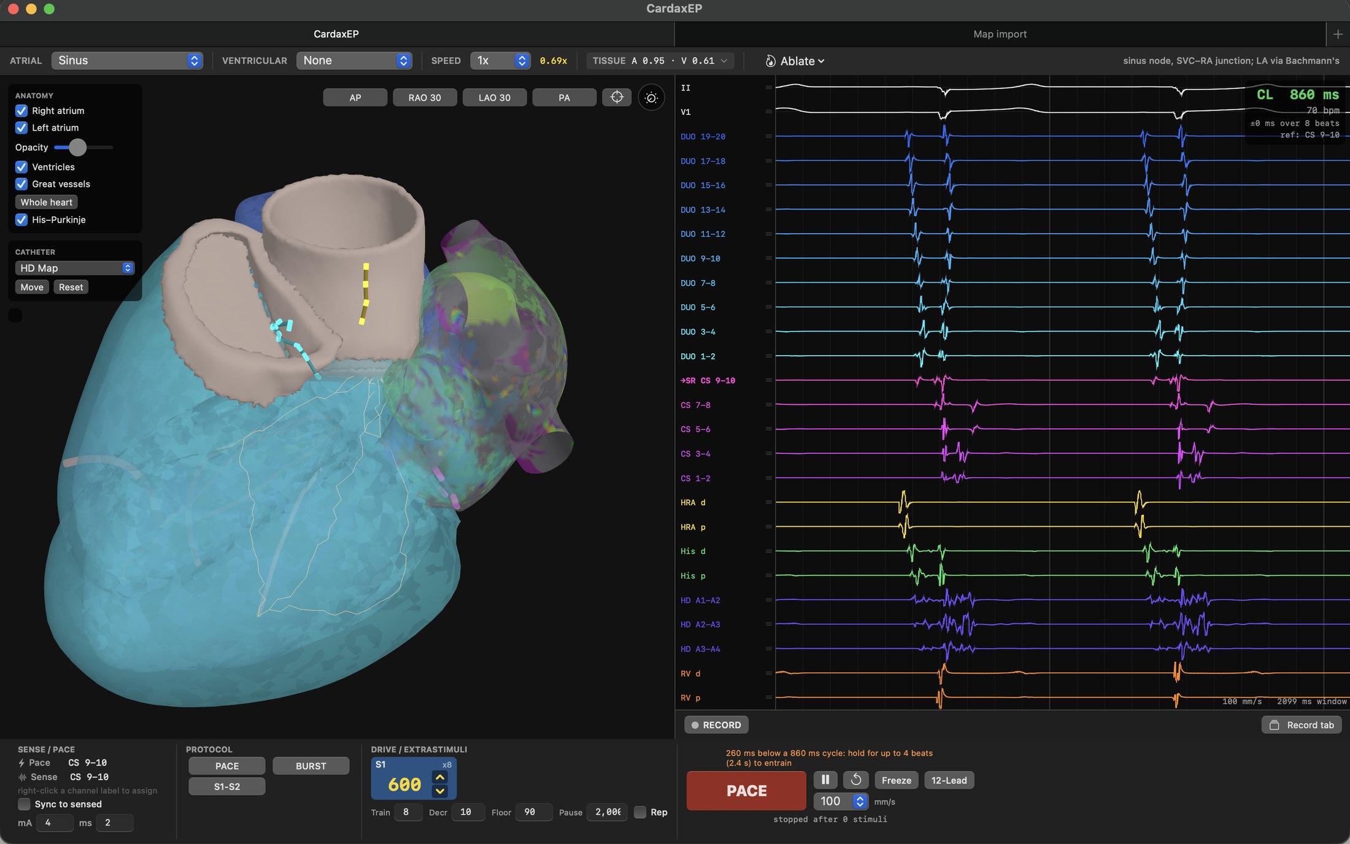Pause the signal sweep
1350x844 pixels.
(825, 780)
